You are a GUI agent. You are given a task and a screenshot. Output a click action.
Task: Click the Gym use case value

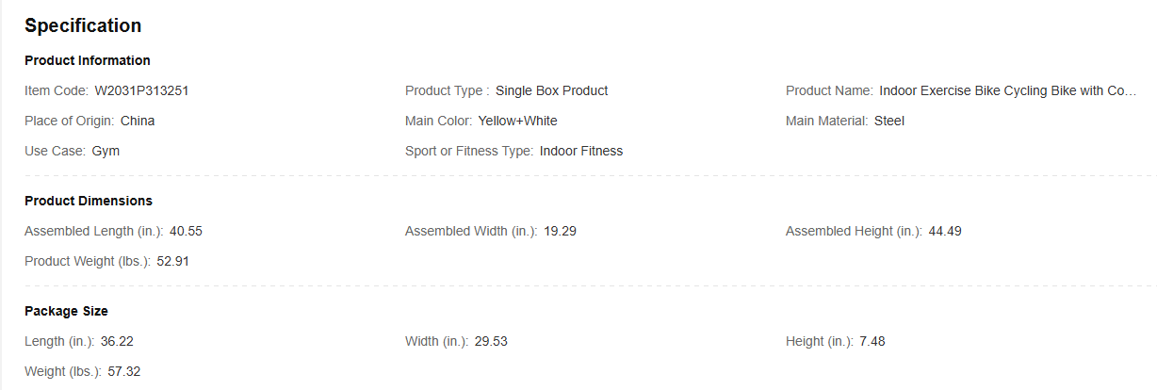[x=106, y=151]
